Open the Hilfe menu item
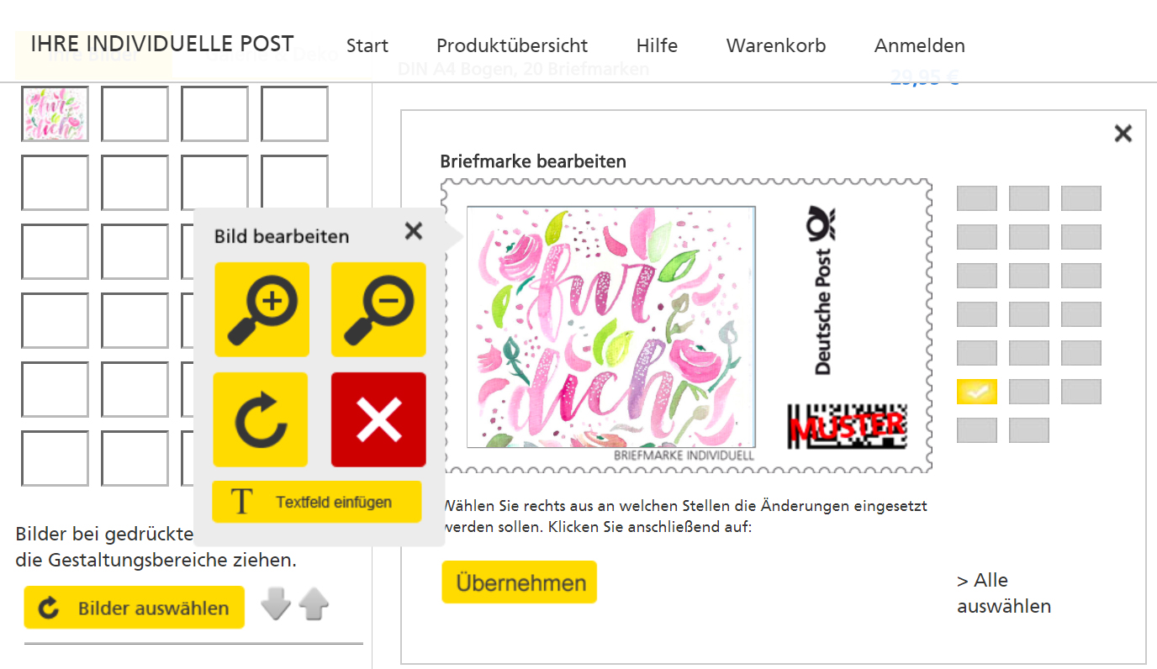This screenshot has height=669, width=1157. coord(657,45)
